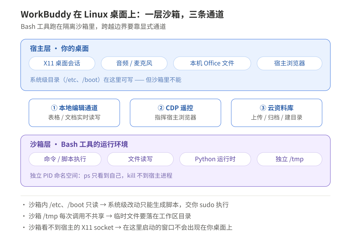
Task: Open the "③ 云资料库" card
Action: click(x=277, y=113)
